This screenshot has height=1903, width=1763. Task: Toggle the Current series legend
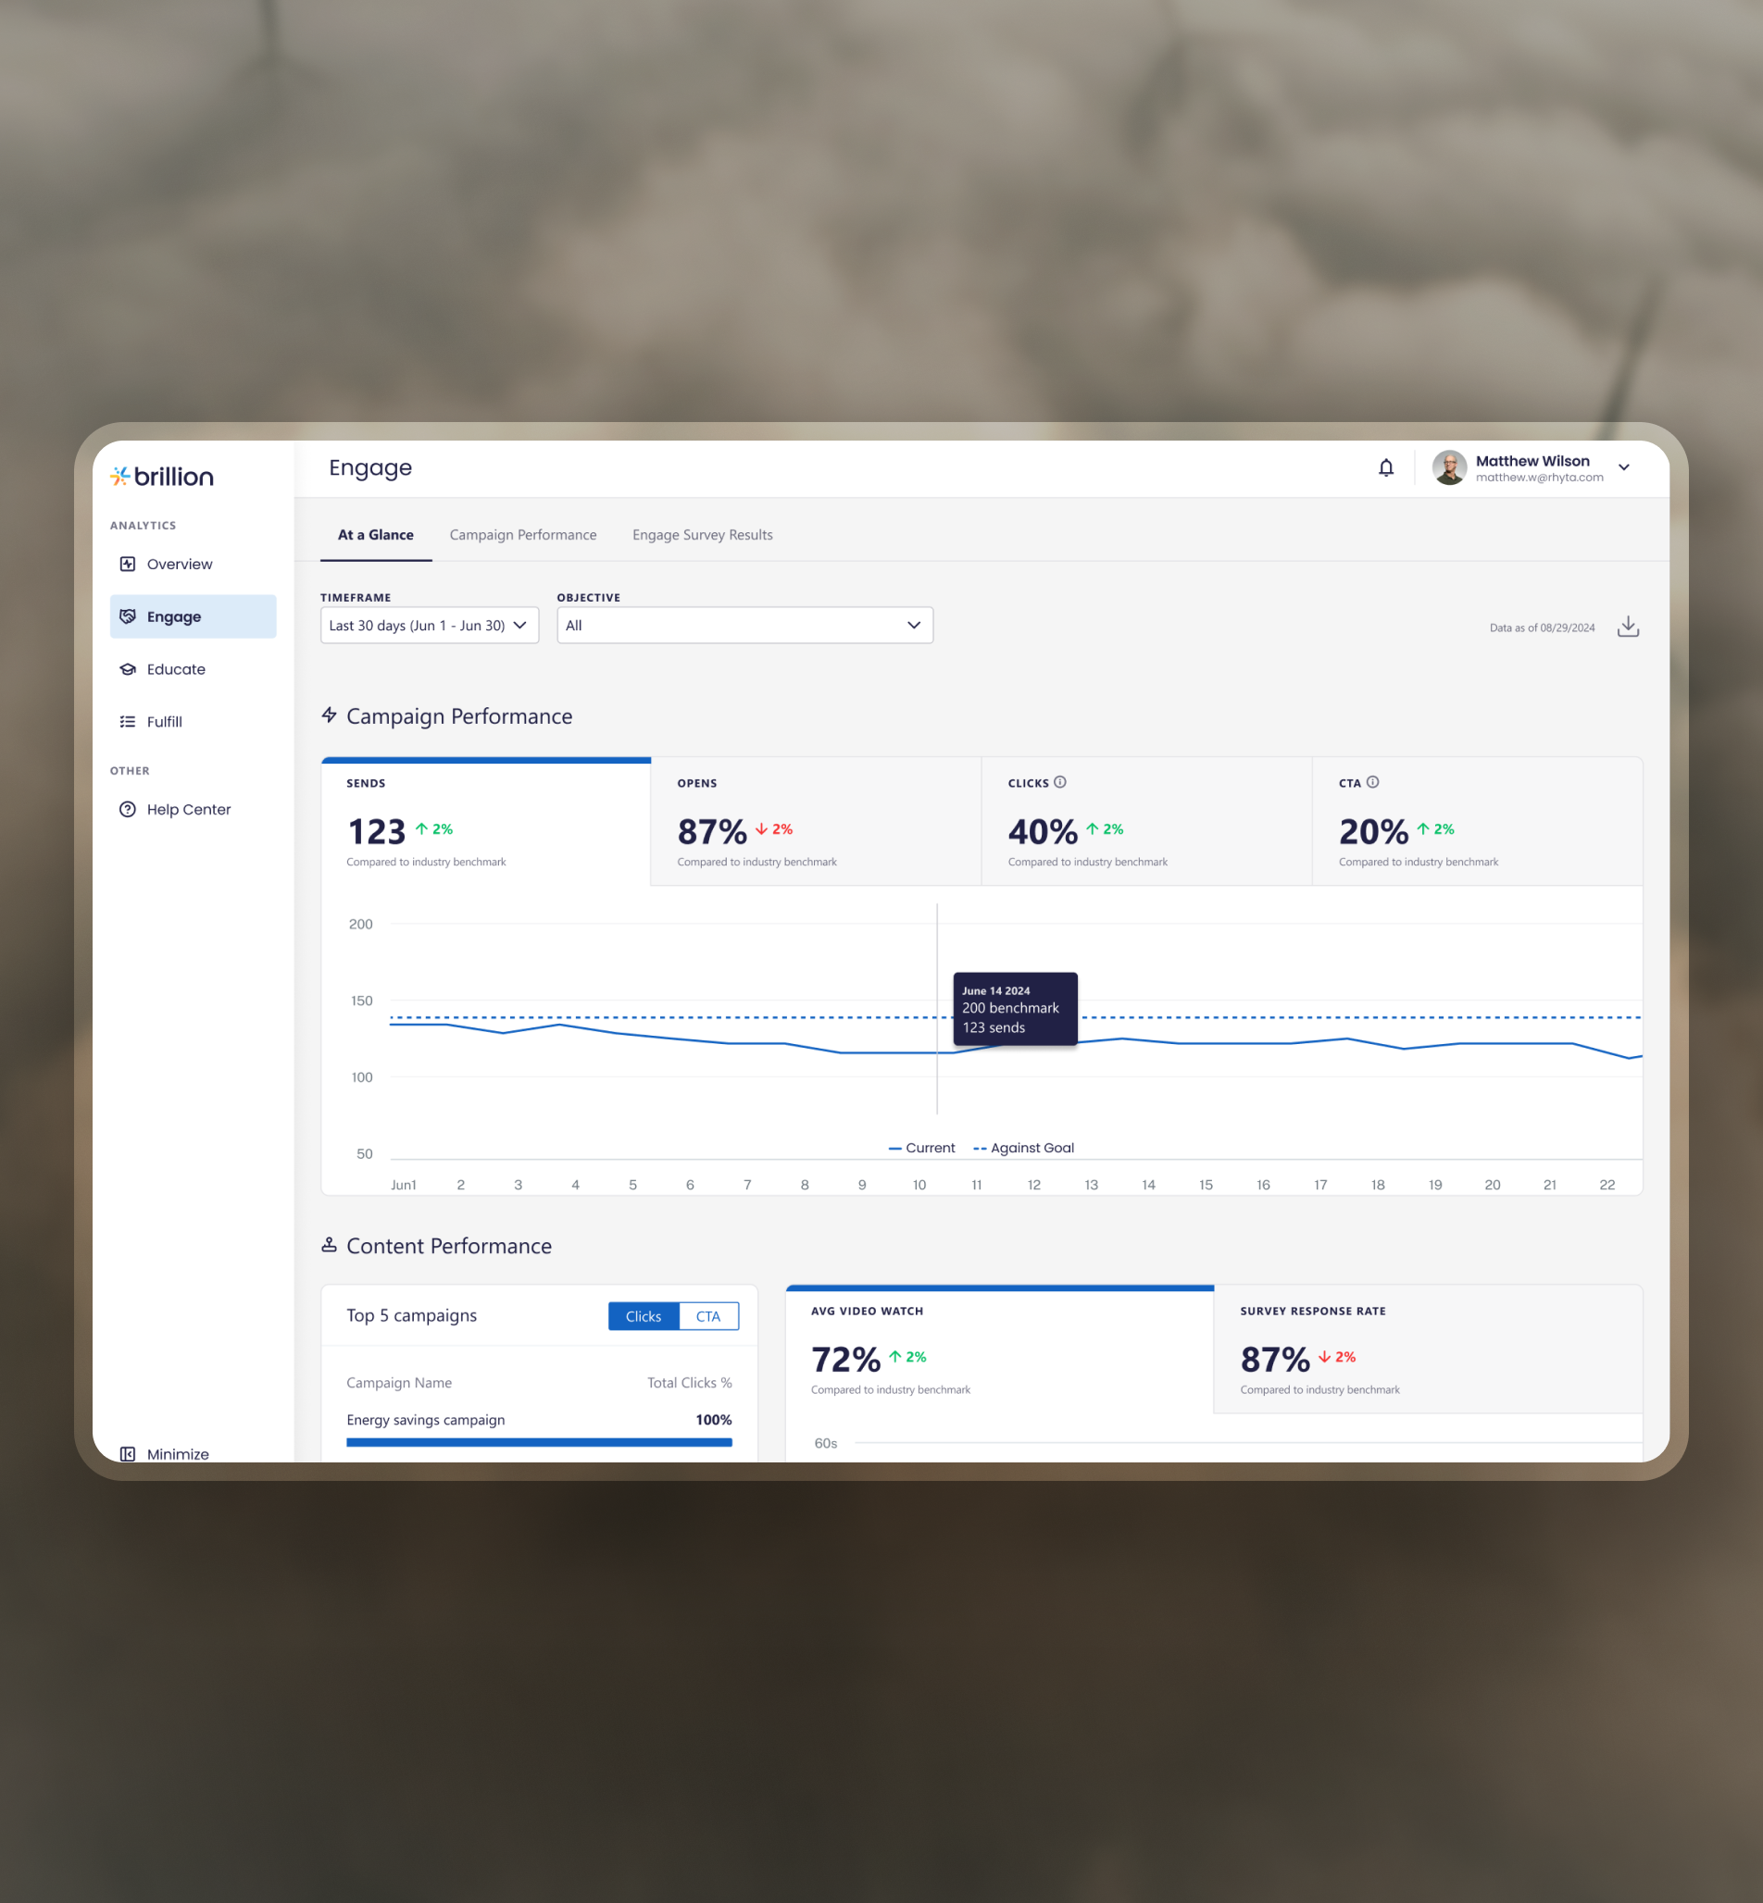click(x=921, y=1148)
